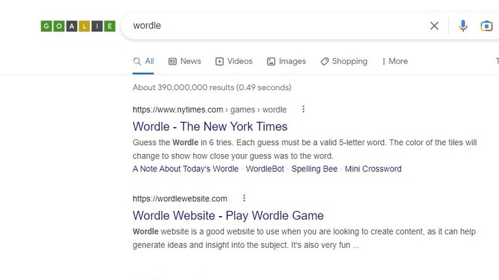This screenshot has height=280, width=499.
Task: Open search by image camera icon
Action: (487, 26)
